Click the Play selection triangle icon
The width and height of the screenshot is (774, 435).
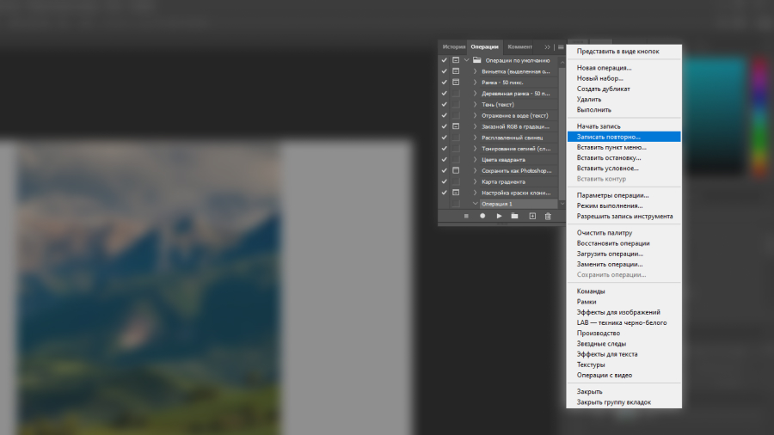499,216
